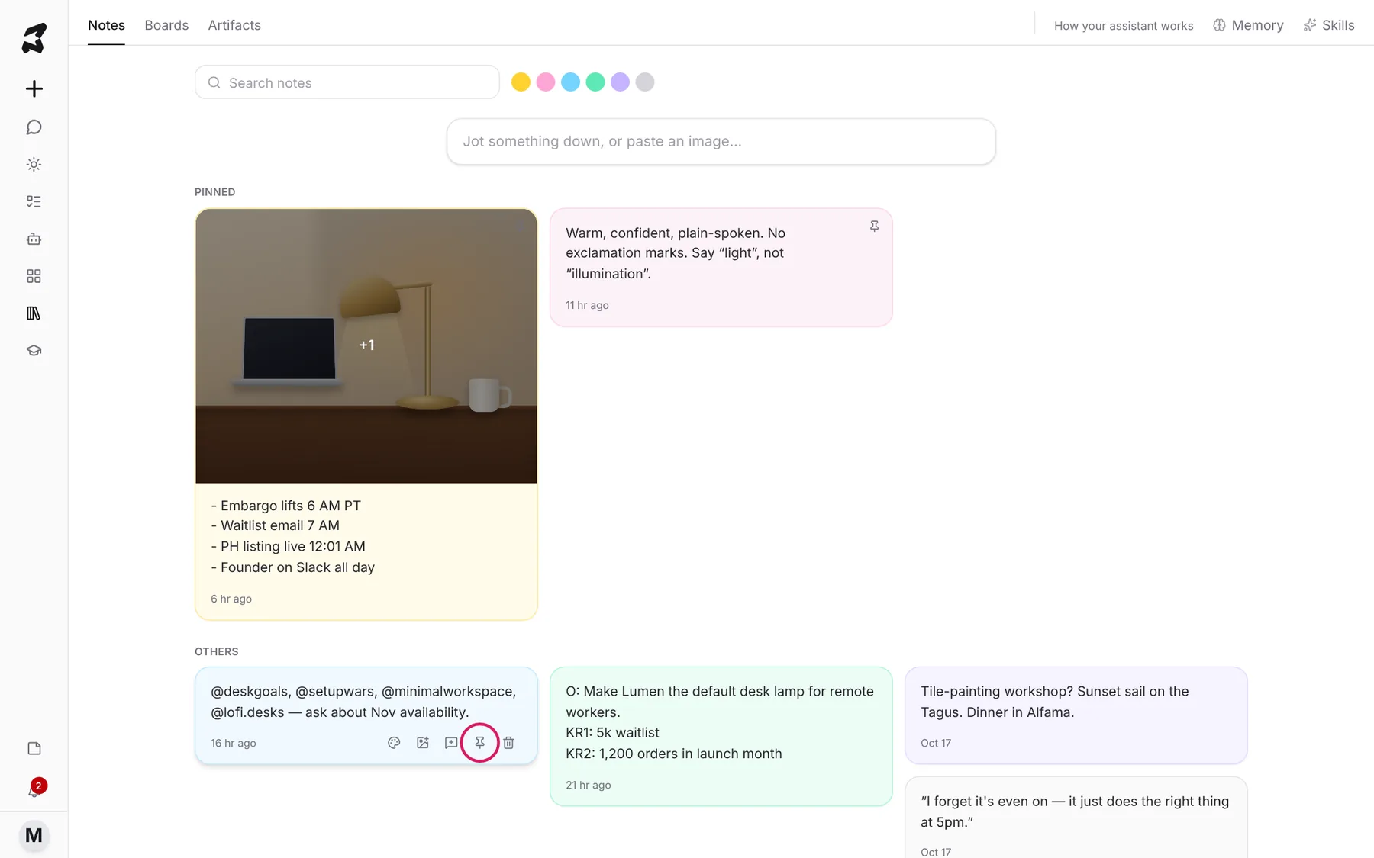Open the graduation cap icon in sidebar
The image size is (1374, 858).
(34, 351)
